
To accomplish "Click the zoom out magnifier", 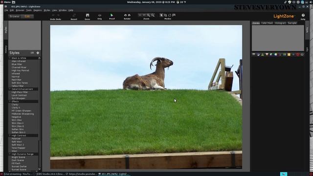I will pos(153,15).
